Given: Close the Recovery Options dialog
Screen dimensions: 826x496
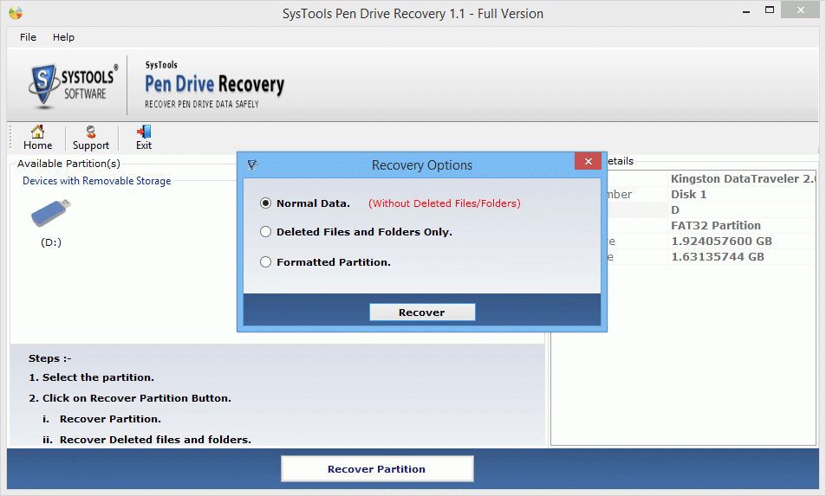Looking at the screenshot, I should pyautogui.click(x=588, y=161).
